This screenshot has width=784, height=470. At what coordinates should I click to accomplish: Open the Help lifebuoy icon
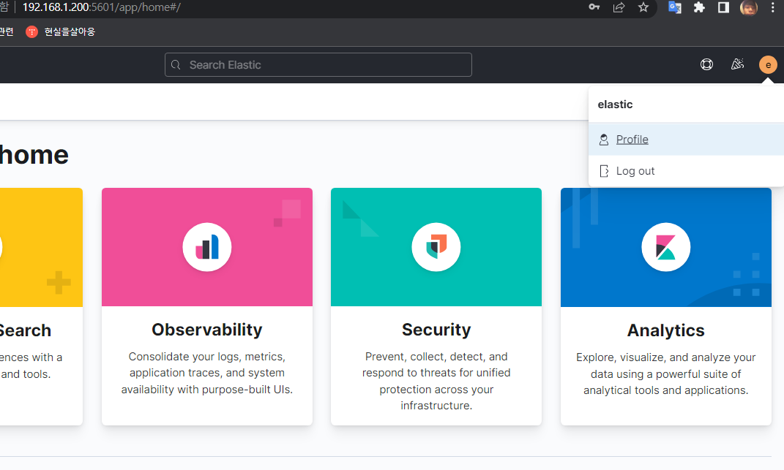[x=706, y=64]
